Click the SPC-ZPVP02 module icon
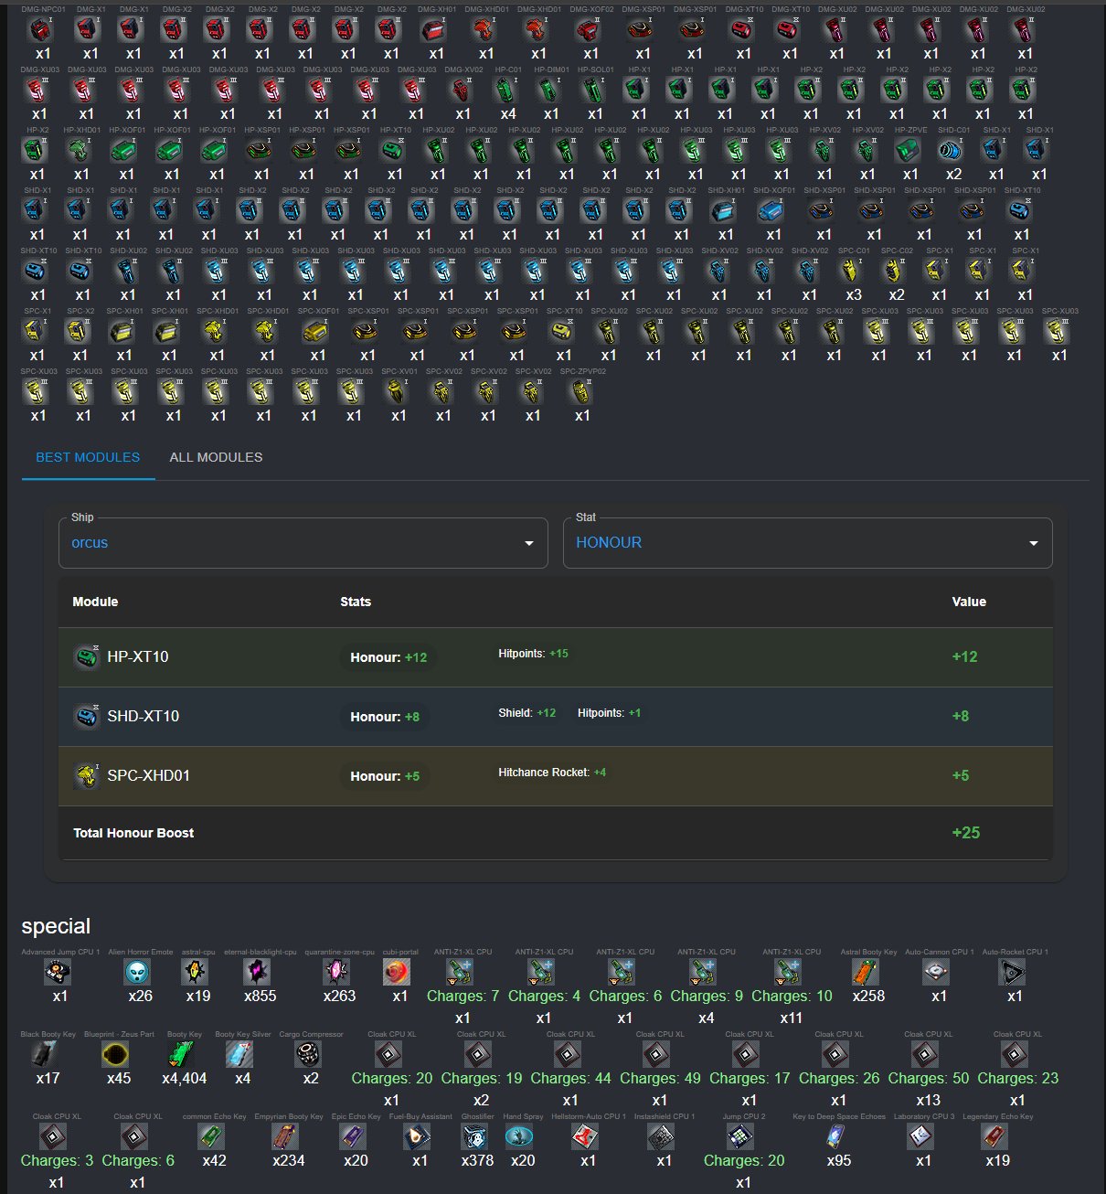The width and height of the screenshot is (1106, 1194). [581, 392]
